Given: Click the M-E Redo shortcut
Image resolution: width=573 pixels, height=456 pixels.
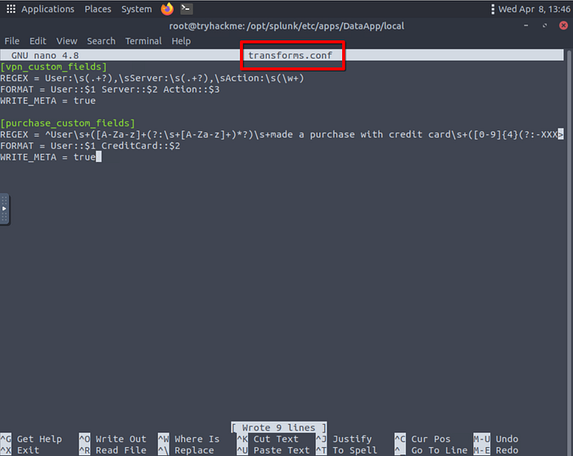Looking at the screenshot, I should pos(496,450).
